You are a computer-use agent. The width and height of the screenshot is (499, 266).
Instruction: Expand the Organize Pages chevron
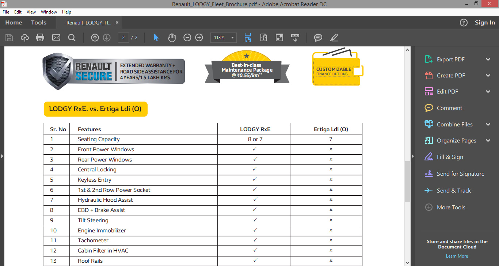(x=488, y=141)
